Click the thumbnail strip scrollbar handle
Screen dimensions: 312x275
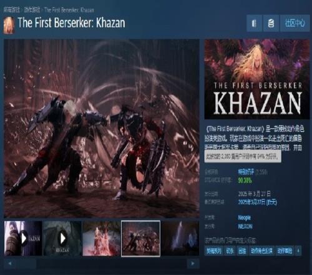coord(26,264)
